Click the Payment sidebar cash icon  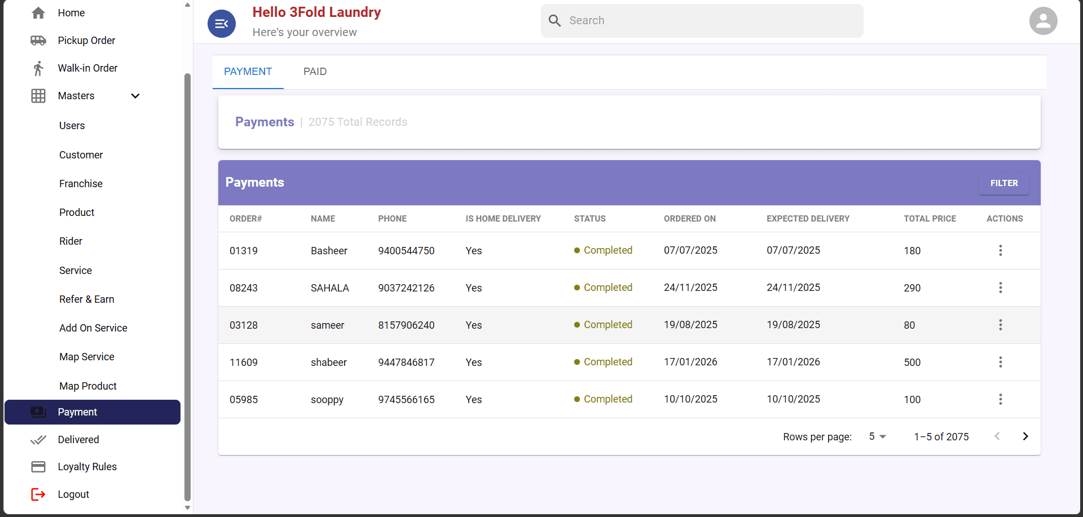(x=38, y=412)
